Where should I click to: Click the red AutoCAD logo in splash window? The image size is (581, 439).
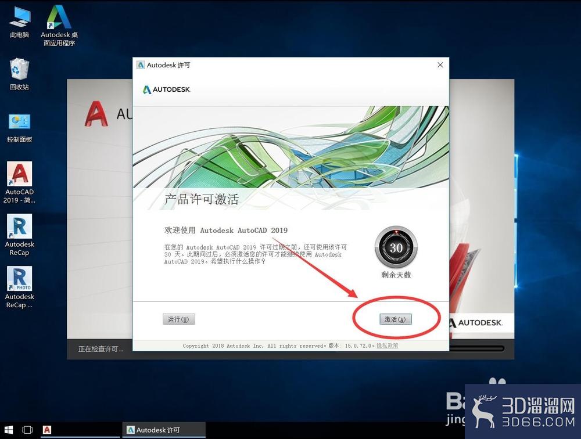tap(96, 114)
